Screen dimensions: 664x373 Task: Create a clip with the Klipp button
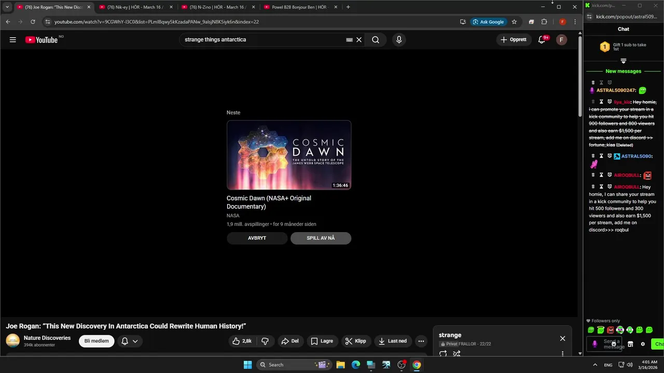tap(355, 341)
